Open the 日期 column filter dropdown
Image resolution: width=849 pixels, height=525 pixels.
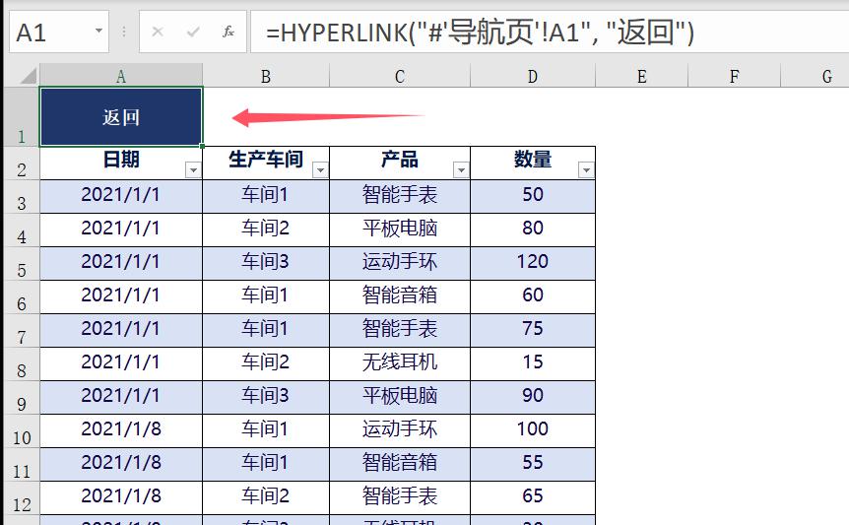(x=193, y=170)
